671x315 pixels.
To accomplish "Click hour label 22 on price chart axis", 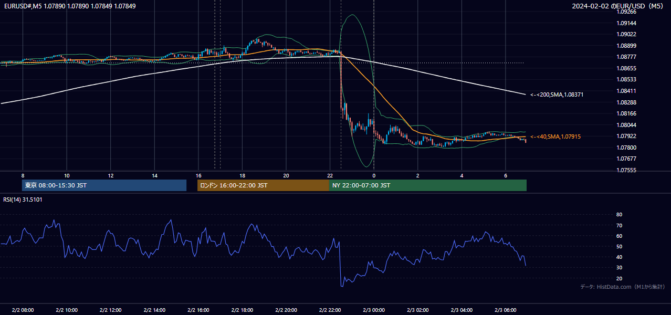I will 330,175.
